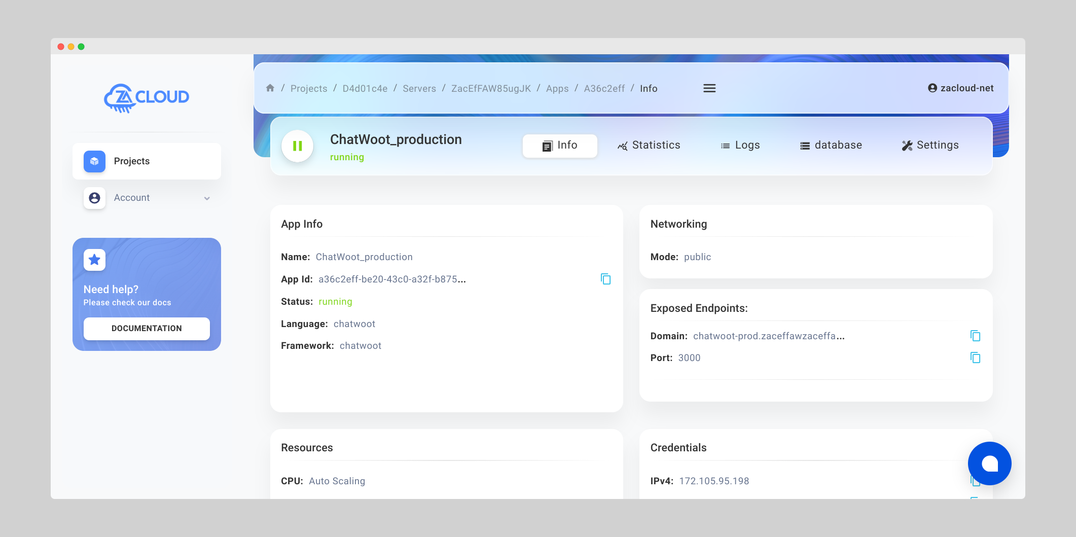1076x537 pixels.
Task: Click the macOS red close button
Action: 61,47
